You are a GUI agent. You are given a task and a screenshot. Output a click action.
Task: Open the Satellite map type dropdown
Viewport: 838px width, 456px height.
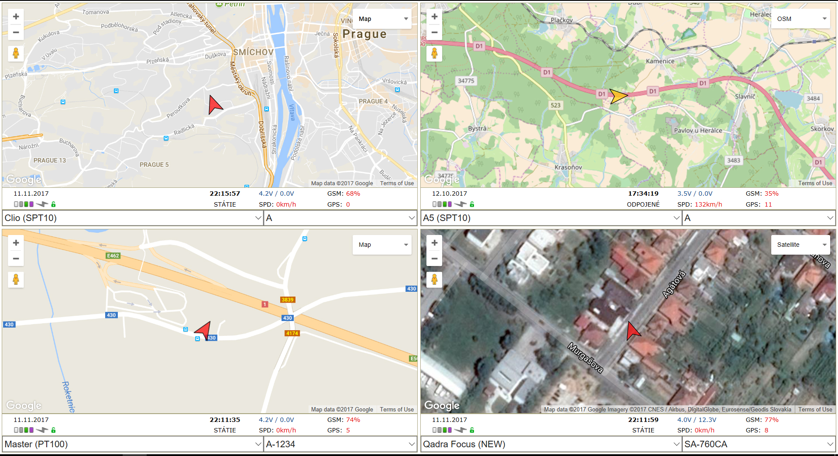(x=800, y=245)
